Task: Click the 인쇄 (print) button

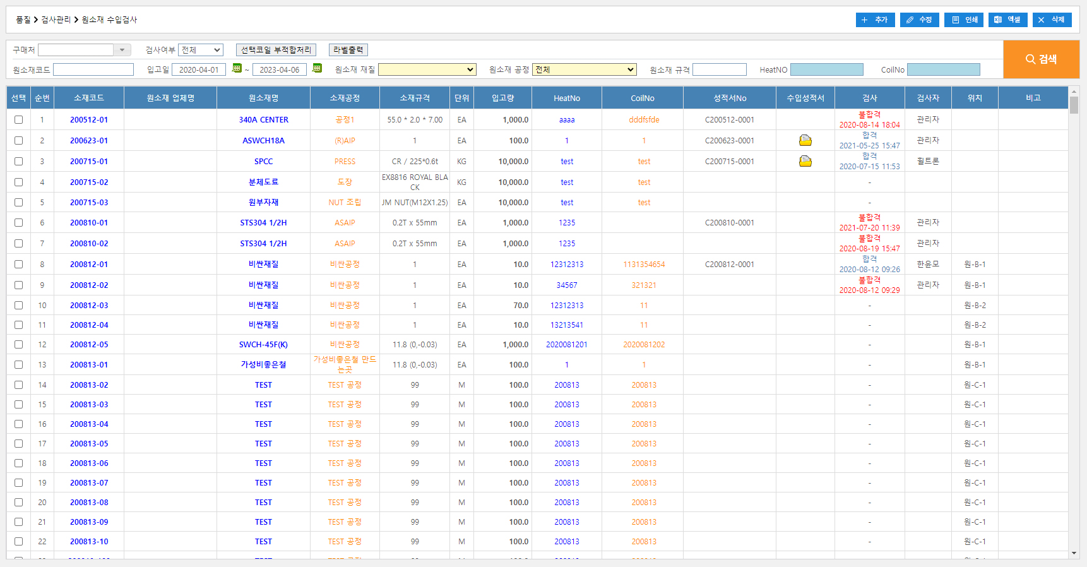Action: [x=963, y=20]
